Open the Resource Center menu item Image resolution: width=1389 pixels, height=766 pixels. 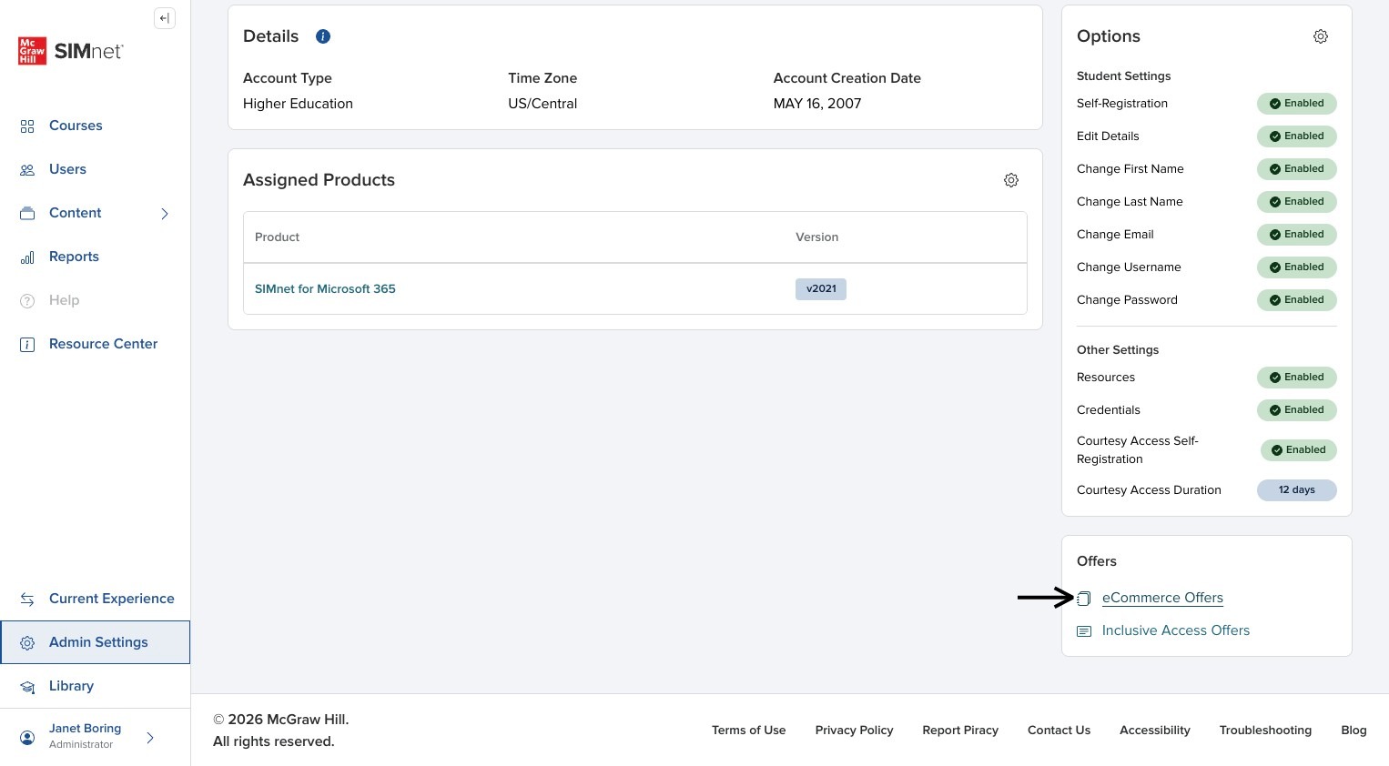click(96, 344)
